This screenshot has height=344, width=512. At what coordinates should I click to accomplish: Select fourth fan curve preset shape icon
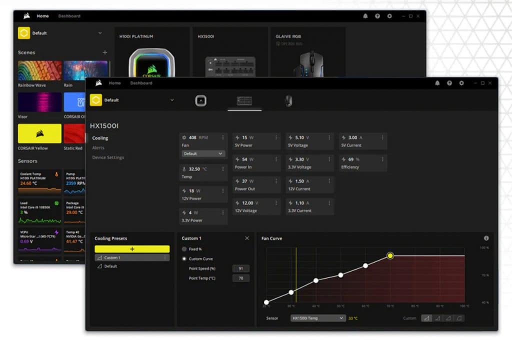coord(459,318)
